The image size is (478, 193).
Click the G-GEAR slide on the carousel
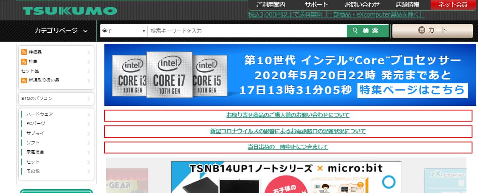[127, 181]
